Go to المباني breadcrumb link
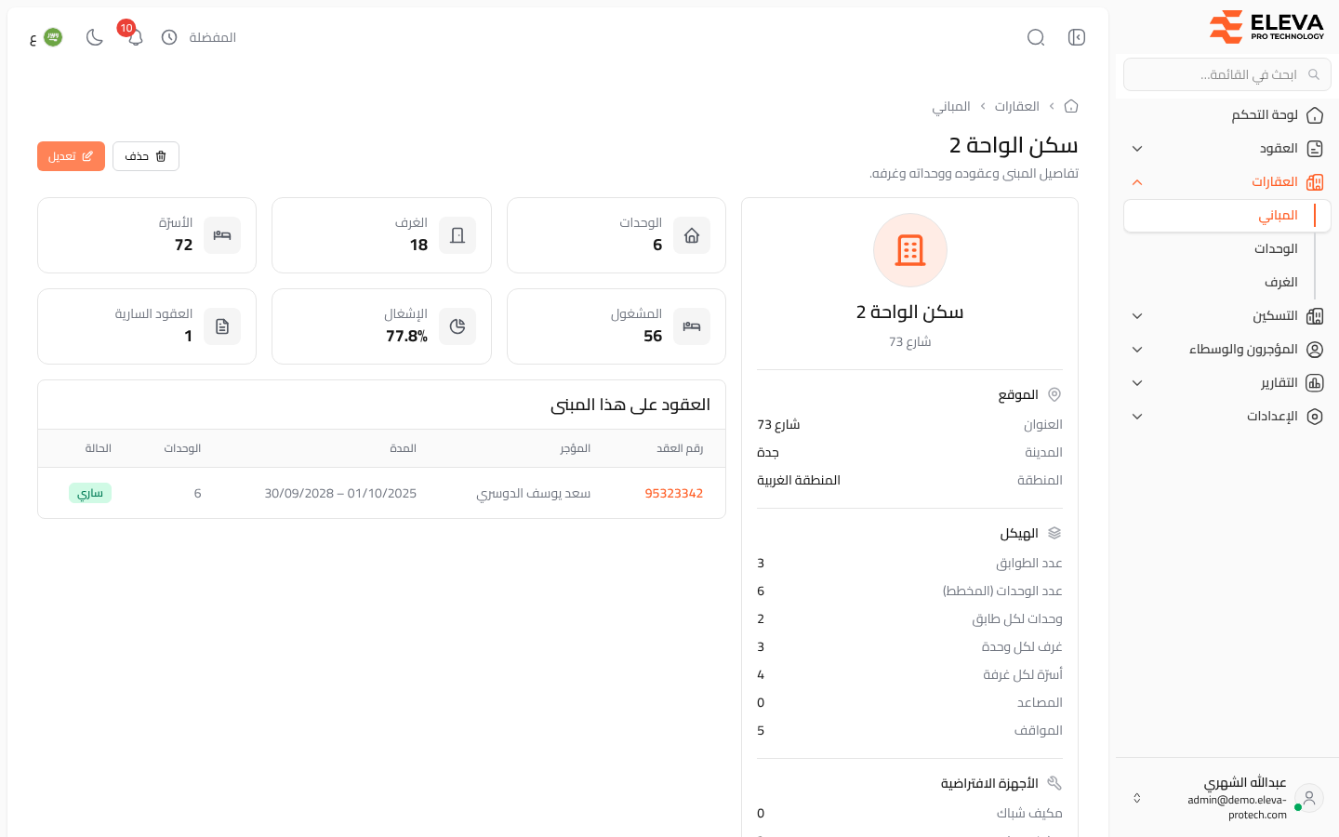 (951, 106)
